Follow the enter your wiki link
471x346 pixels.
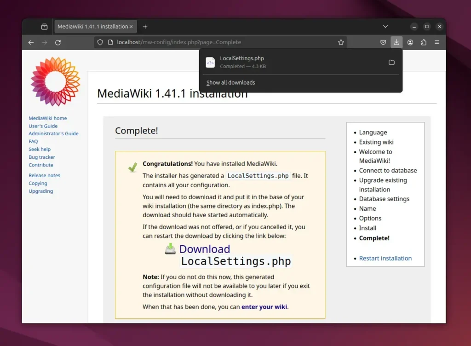click(x=264, y=307)
